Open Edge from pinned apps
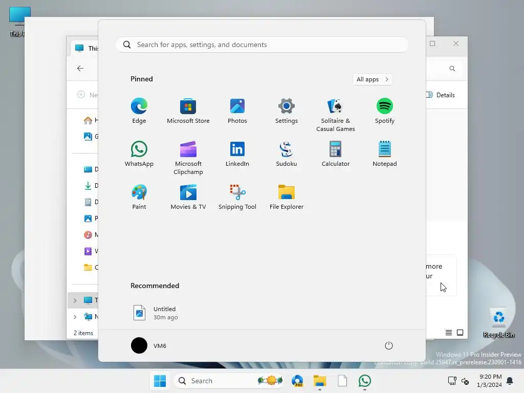The width and height of the screenshot is (524, 393). (x=139, y=111)
